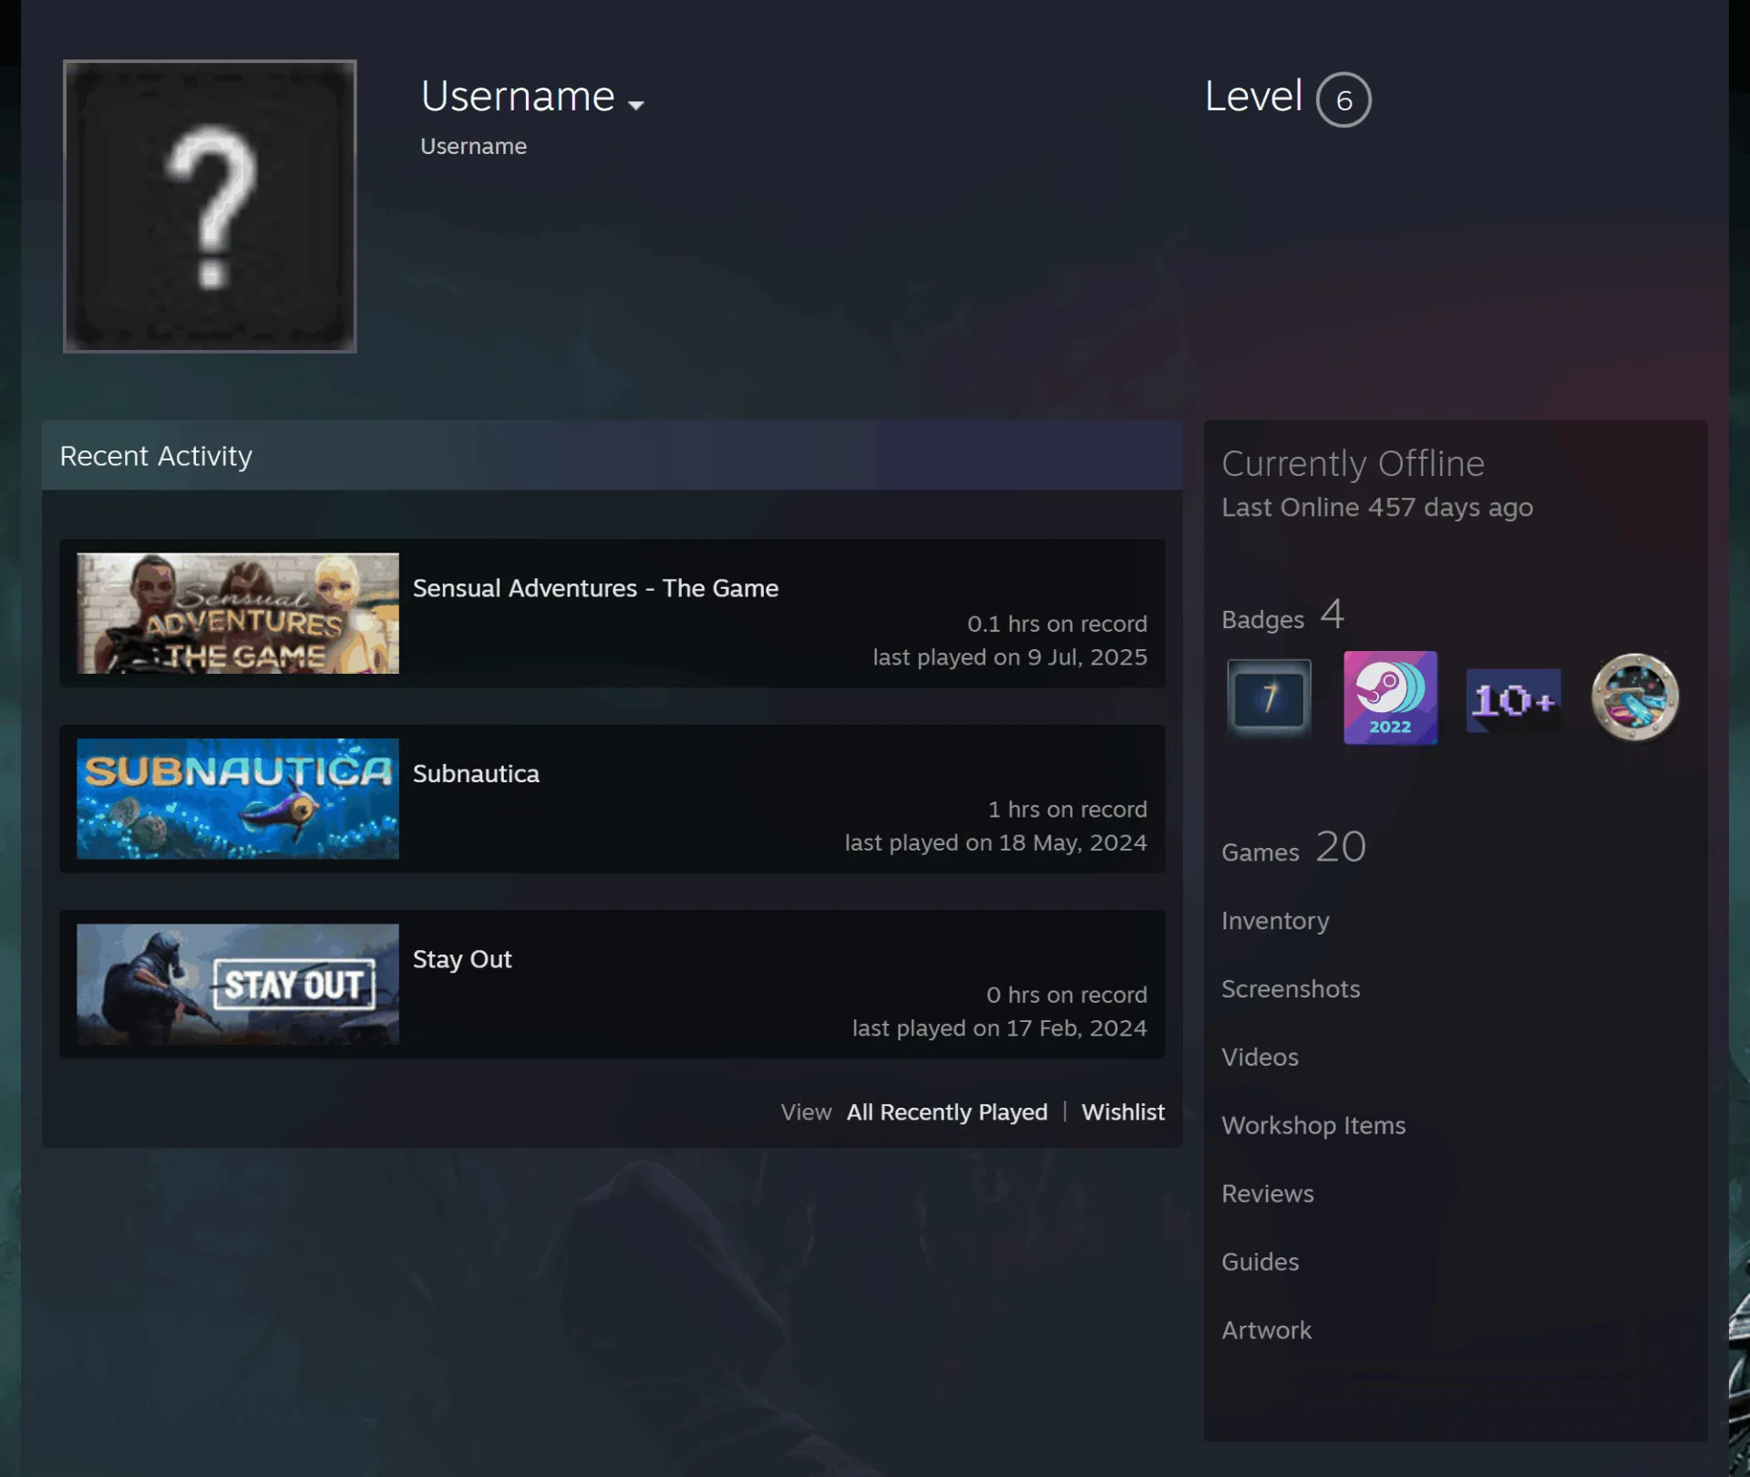
Task: Open the Screenshots link
Action: point(1291,989)
